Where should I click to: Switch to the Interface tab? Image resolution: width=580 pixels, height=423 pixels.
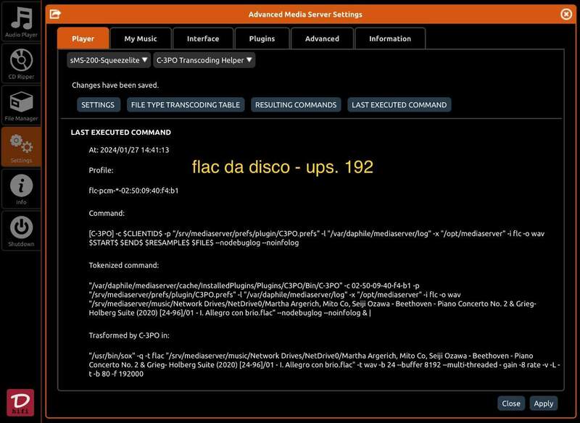point(203,38)
